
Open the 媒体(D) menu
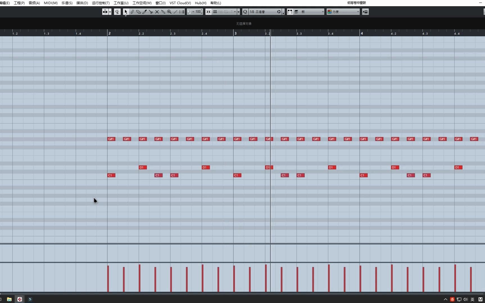(82, 3)
